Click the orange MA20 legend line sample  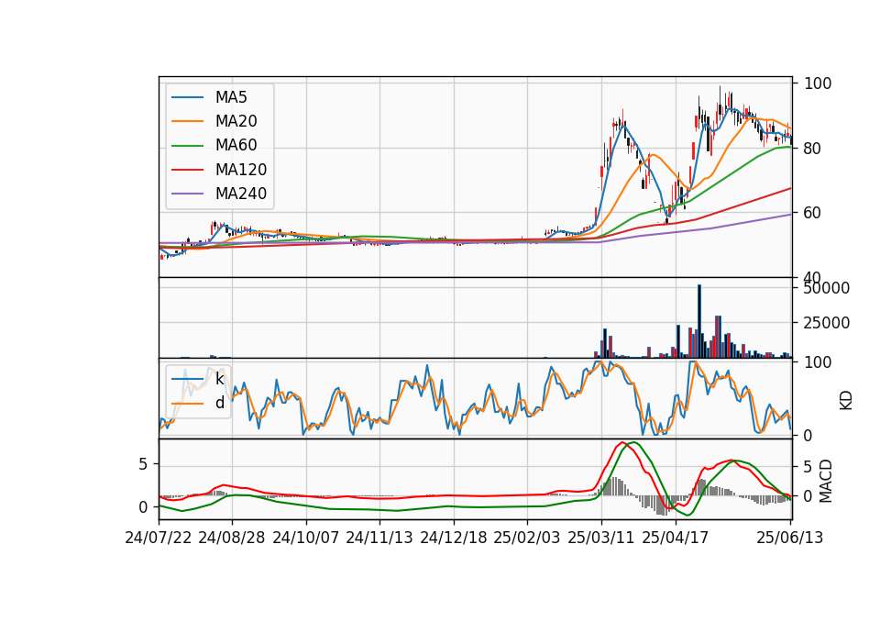point(187,121)
